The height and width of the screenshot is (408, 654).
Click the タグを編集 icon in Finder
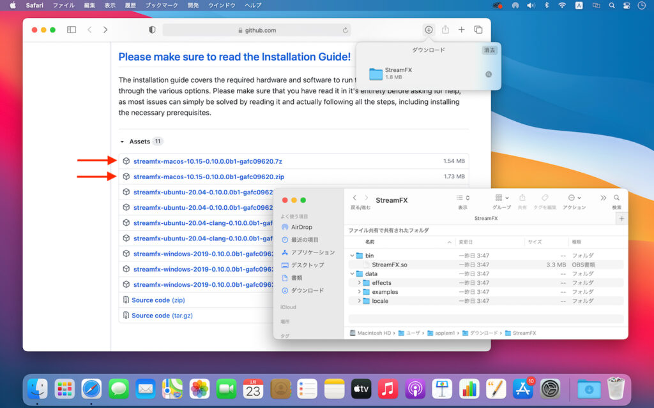[x=544, y=199]
